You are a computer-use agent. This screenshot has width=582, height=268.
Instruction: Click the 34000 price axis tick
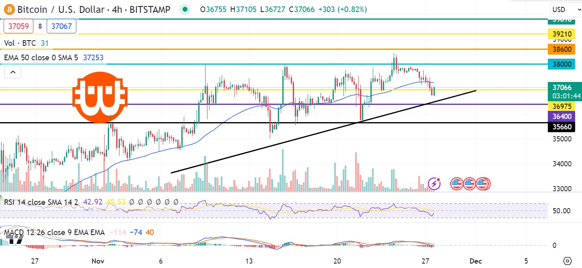tap(562, 164)
